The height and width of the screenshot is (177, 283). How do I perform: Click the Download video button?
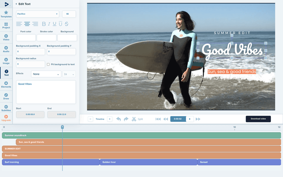258,119
